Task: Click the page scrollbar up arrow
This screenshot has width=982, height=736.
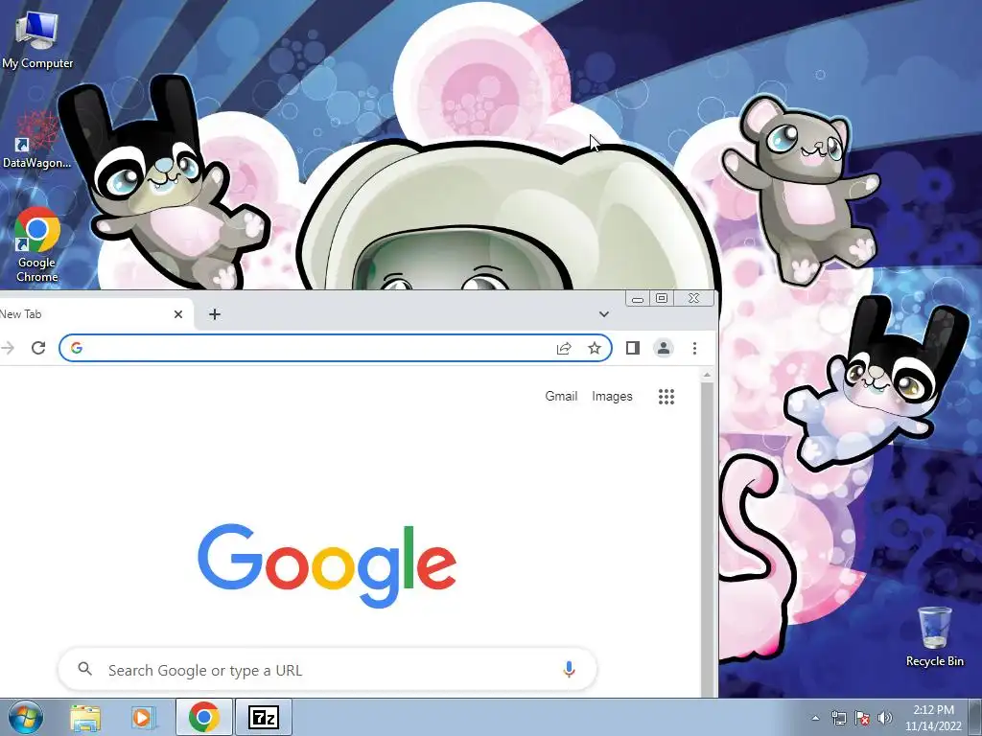Action: [707, 376]
